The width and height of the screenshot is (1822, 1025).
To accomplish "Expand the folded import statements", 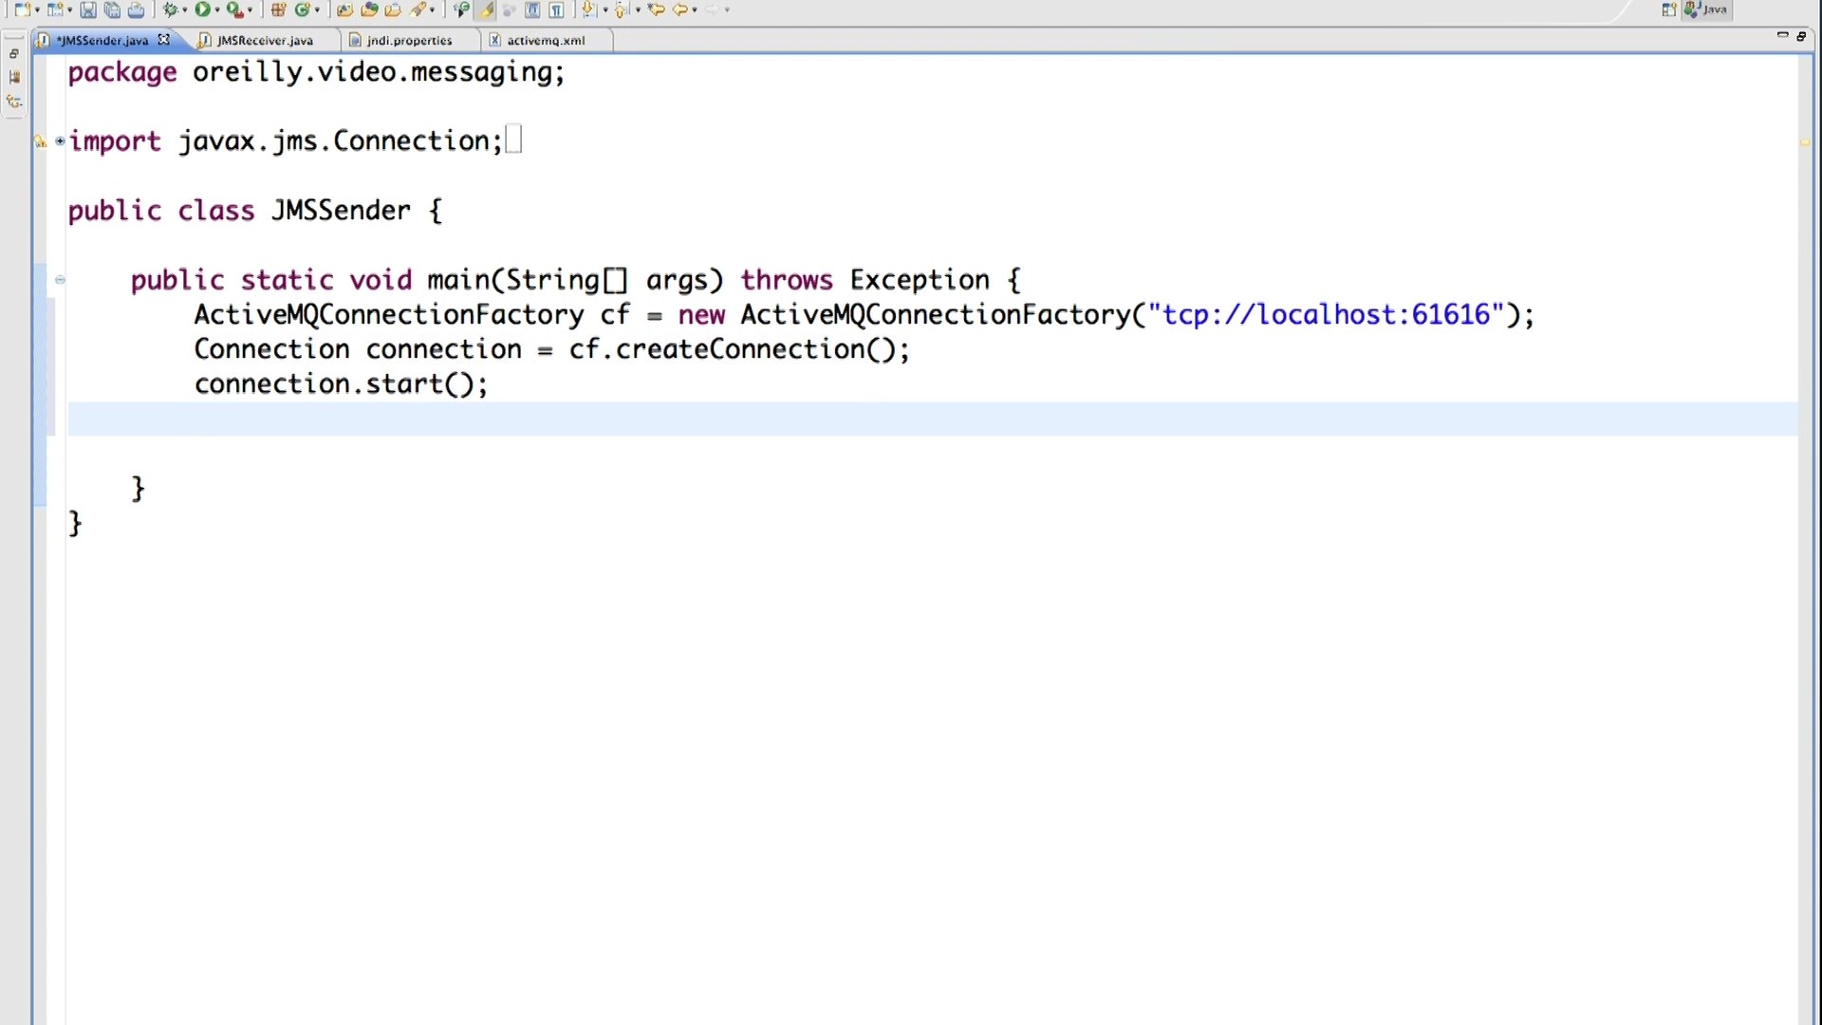I will click(x=60, y=140).
